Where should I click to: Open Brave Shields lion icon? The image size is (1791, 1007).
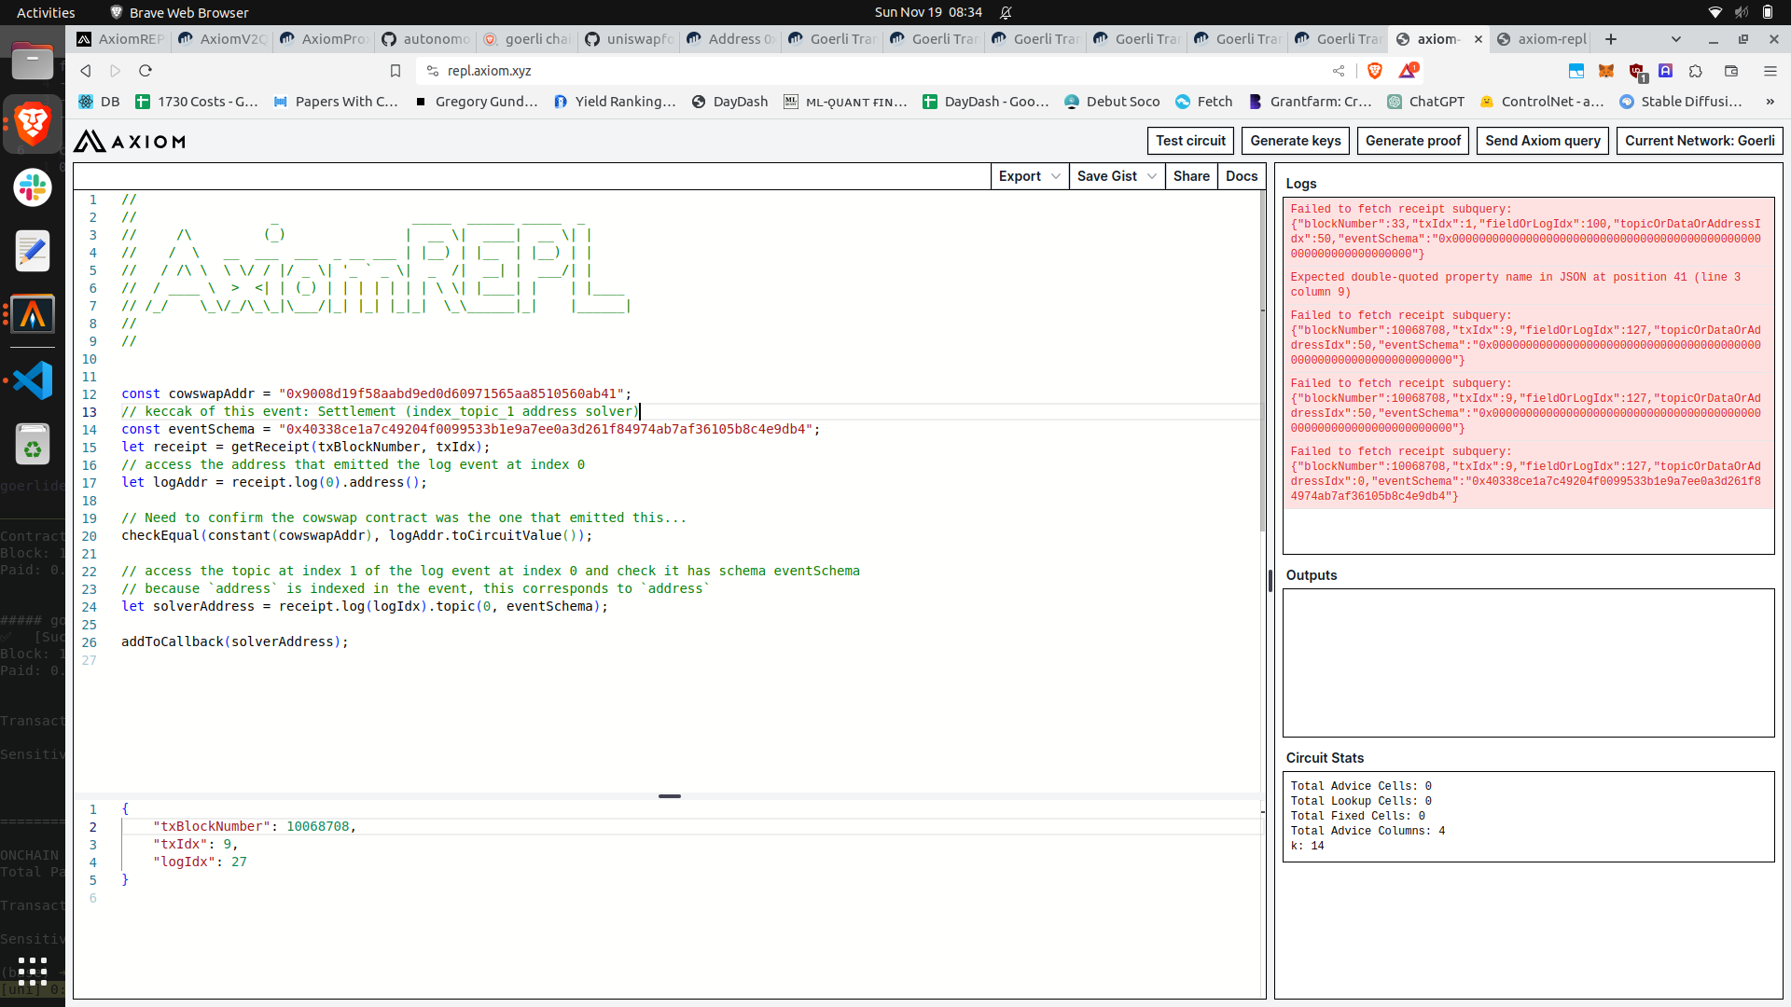coord(1375,71)
